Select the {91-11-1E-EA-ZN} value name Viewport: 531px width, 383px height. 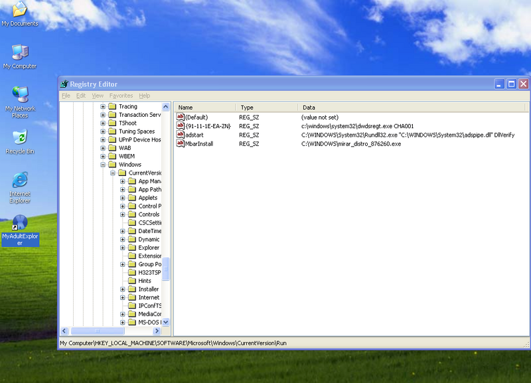208,126
